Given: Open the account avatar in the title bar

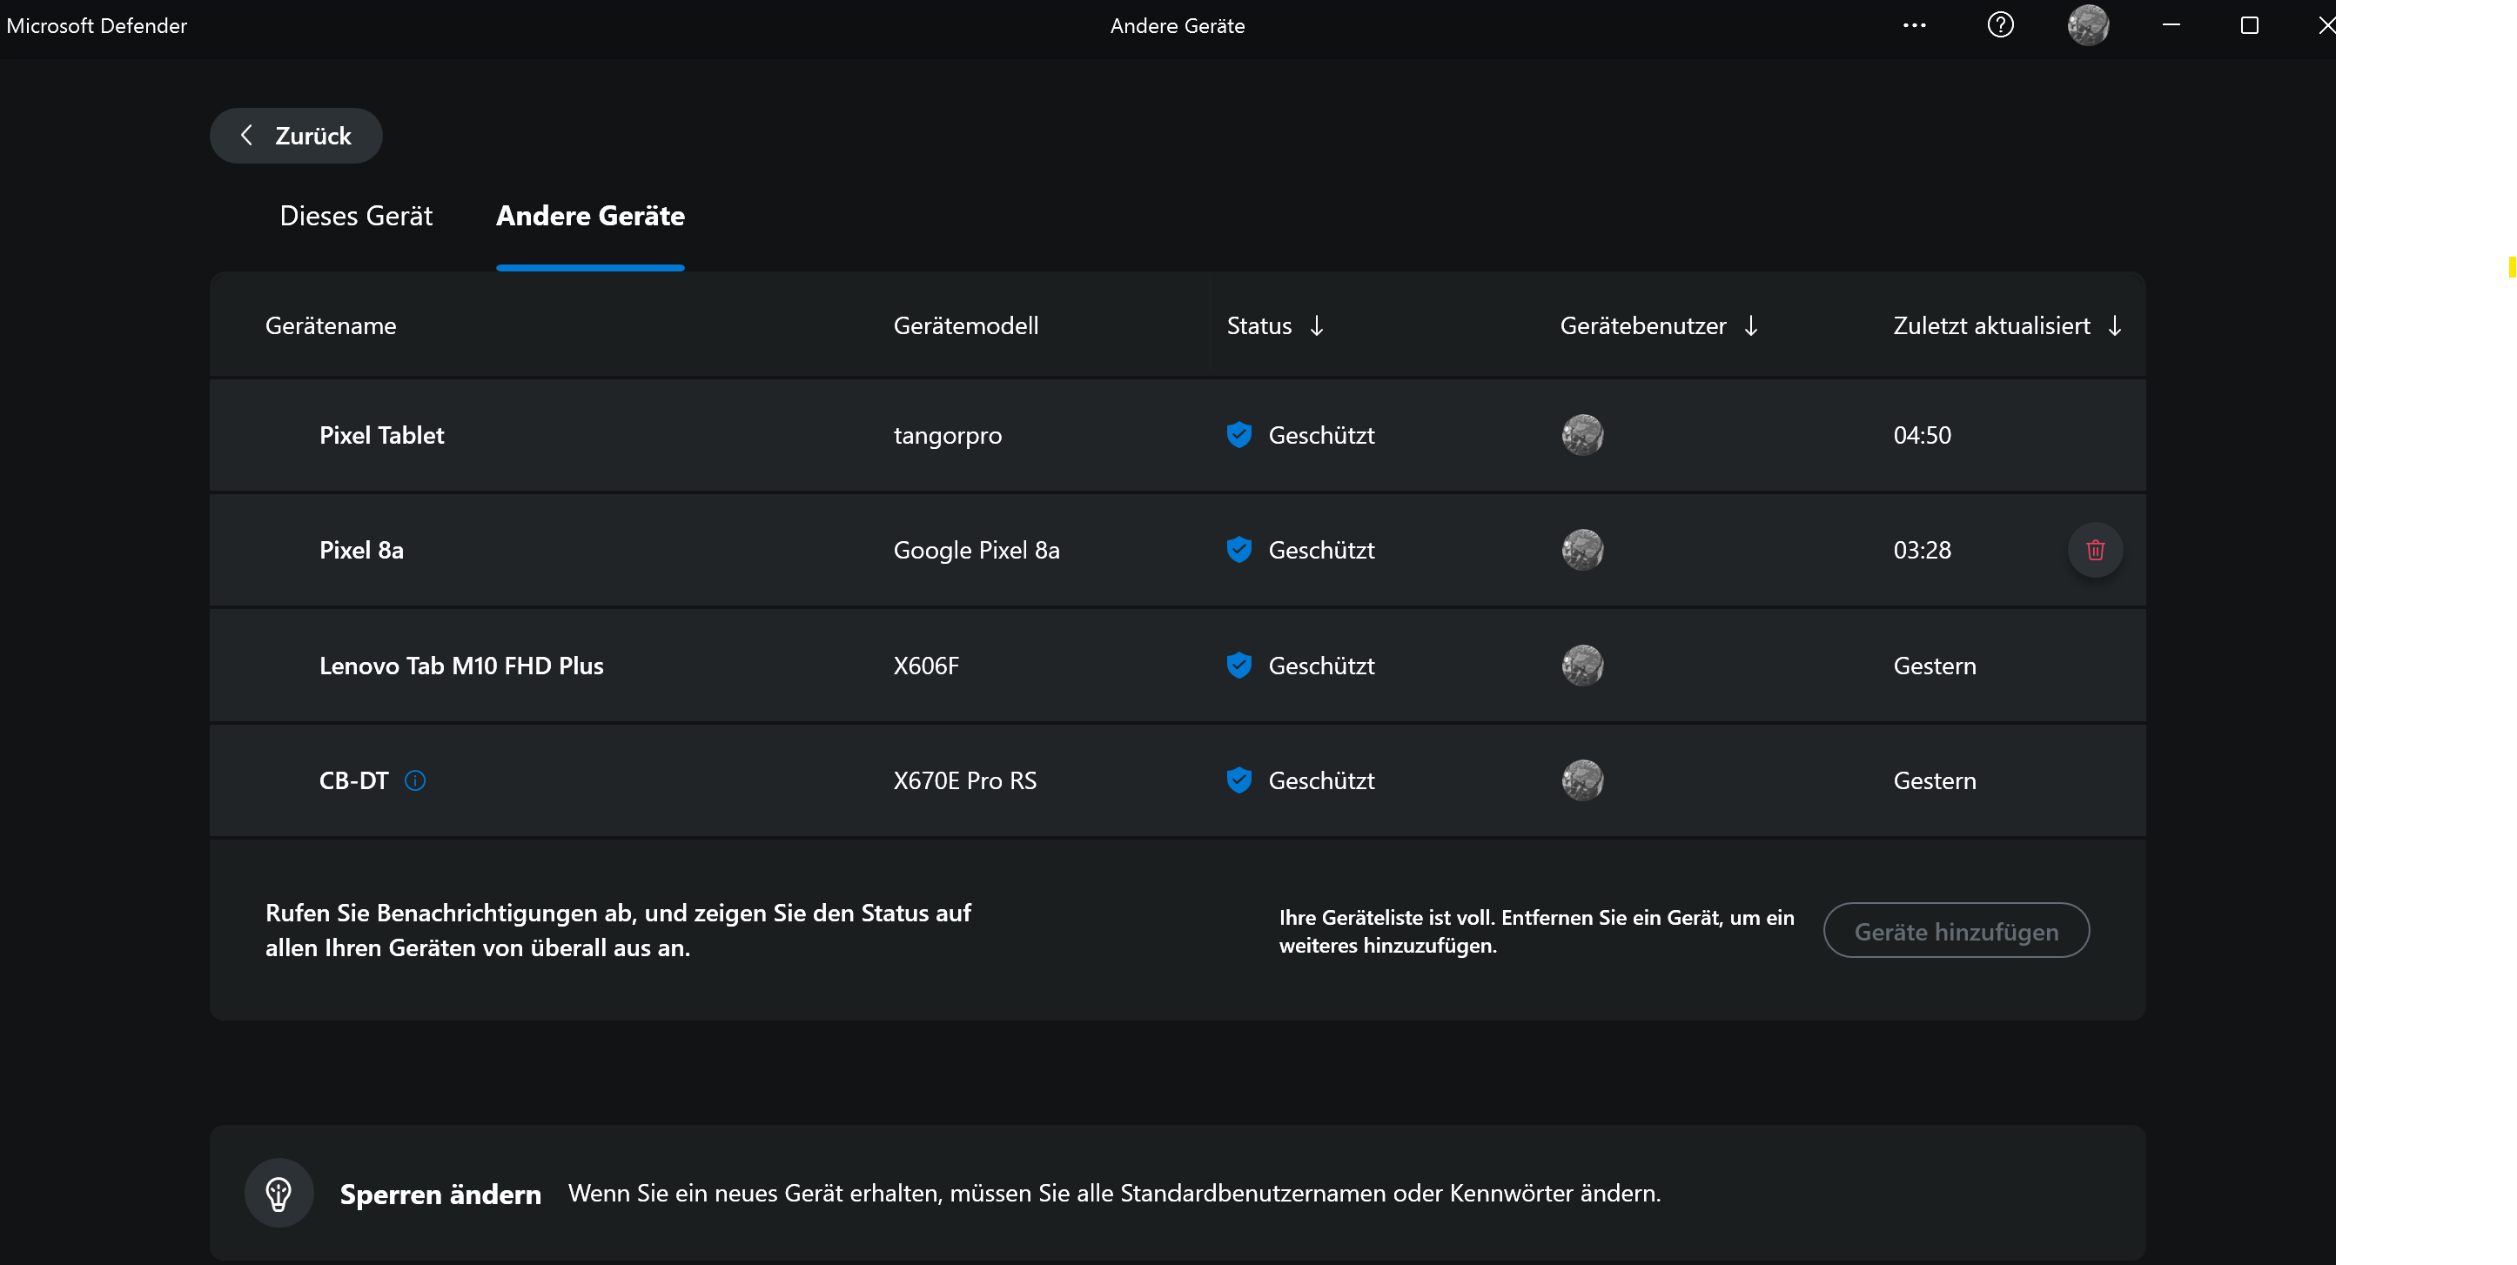Looking at the screenshot, I should 2087,25.
